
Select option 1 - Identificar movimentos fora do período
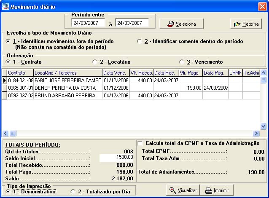point(8,41)
